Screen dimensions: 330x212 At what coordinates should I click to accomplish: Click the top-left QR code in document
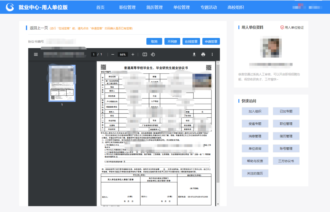[103, 67]
